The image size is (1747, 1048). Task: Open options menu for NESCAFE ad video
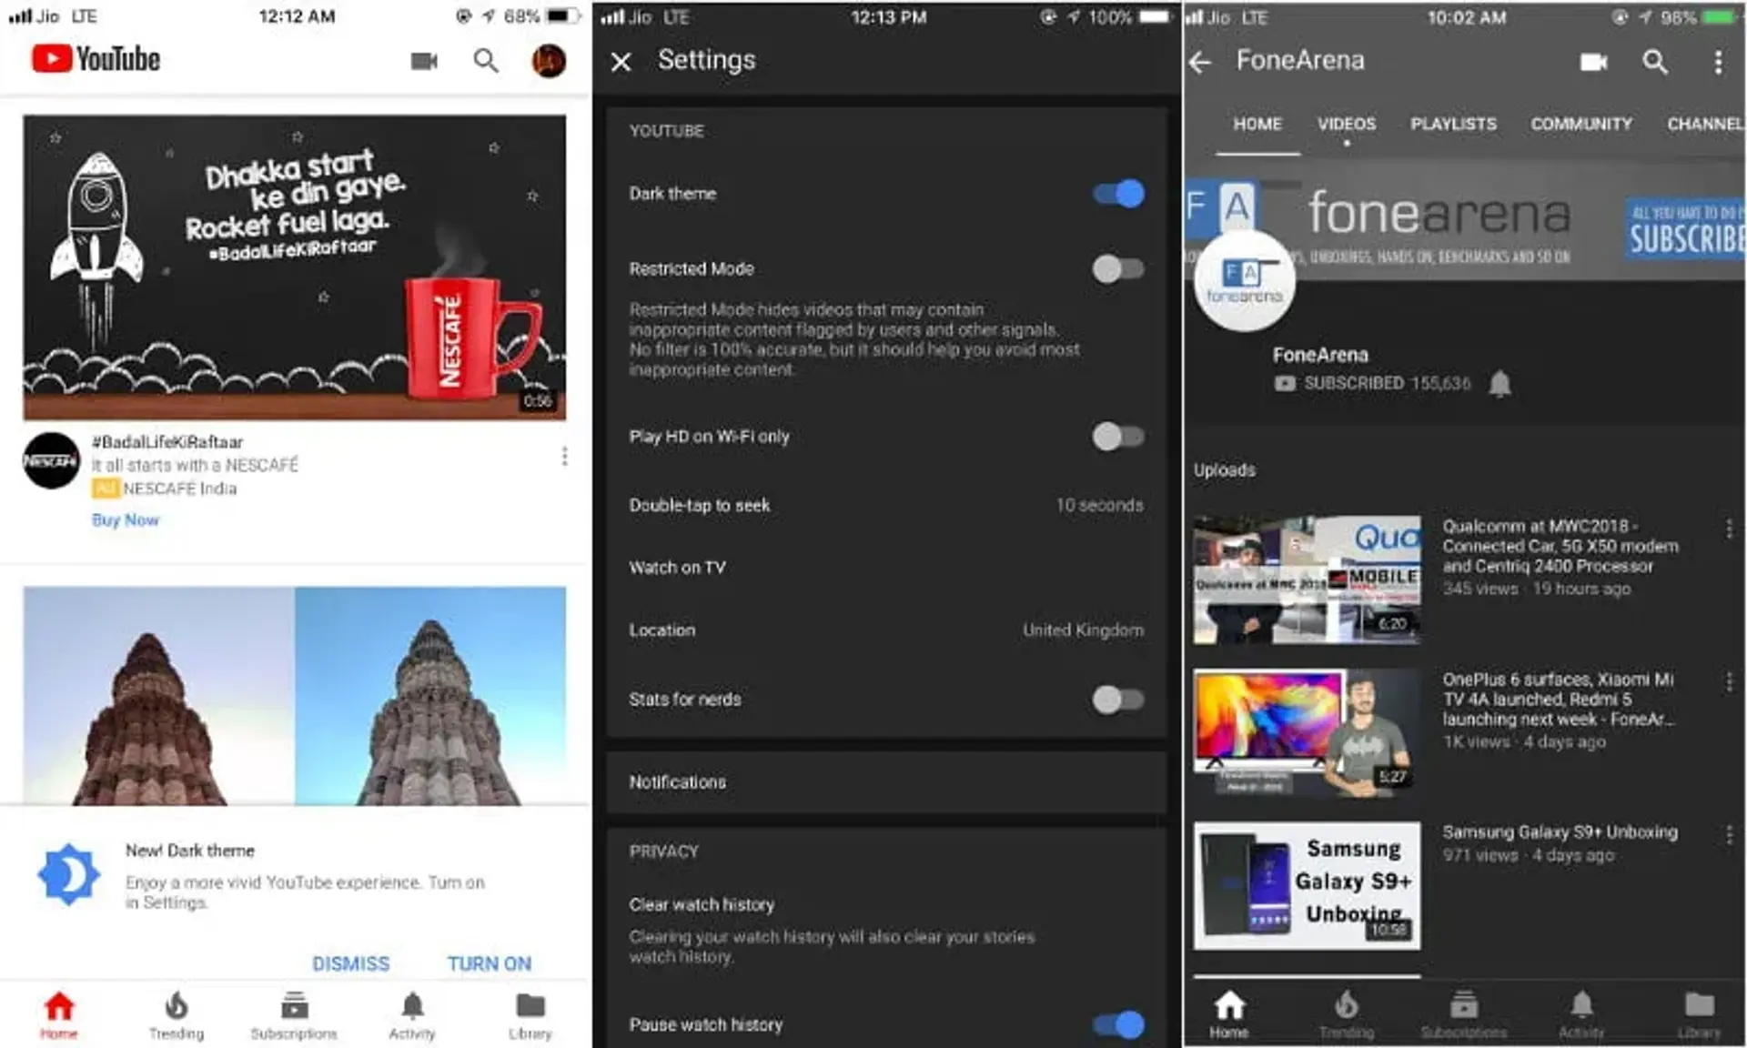tap(565, 456)
